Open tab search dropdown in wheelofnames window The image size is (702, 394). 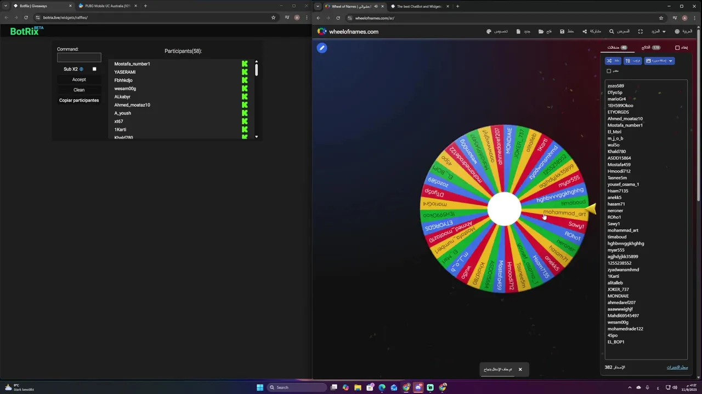point(318,7)
